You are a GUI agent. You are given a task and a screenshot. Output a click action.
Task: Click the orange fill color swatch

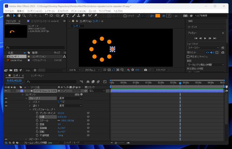[158, 16]
